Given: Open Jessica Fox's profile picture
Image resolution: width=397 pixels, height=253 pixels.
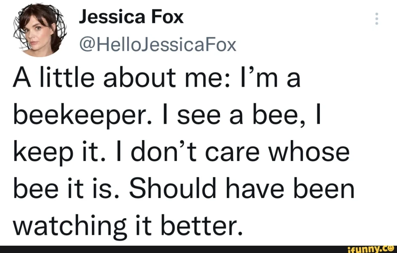Looking at the screenshot, I should coord(40,30).
